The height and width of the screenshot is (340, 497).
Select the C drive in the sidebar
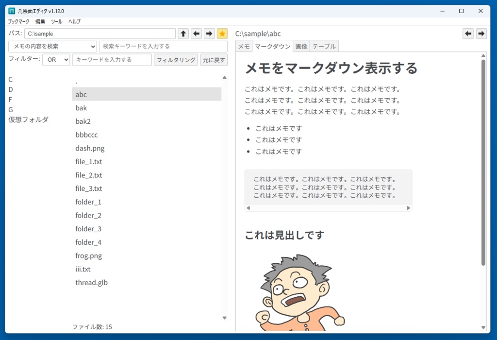(x=10, y=79)
